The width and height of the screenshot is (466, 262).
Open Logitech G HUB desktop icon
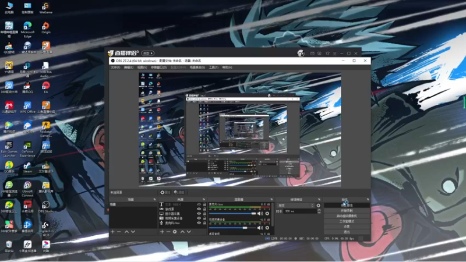click(x=46, y=229)
